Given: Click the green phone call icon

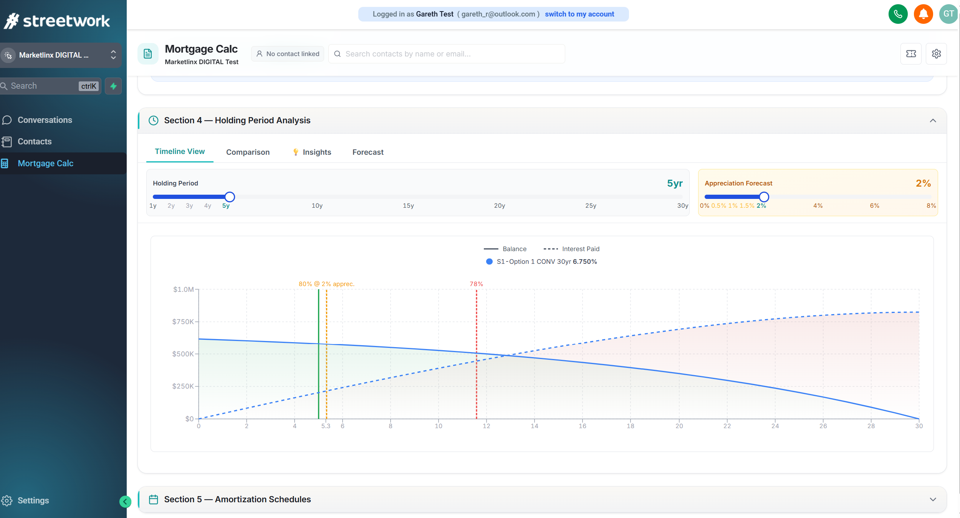Looking at the screenshot, I should (x=898, y=14).
